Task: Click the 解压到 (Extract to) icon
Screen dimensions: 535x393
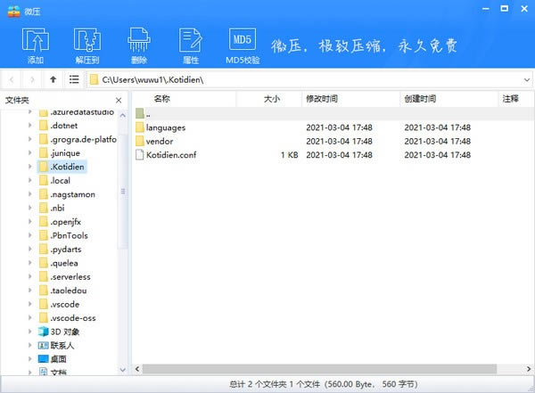Action: pos(86,45)
